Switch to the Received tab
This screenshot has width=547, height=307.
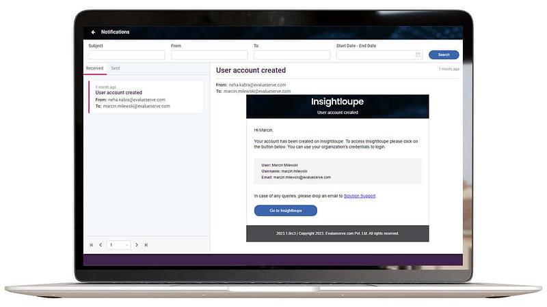click(94, 68)
